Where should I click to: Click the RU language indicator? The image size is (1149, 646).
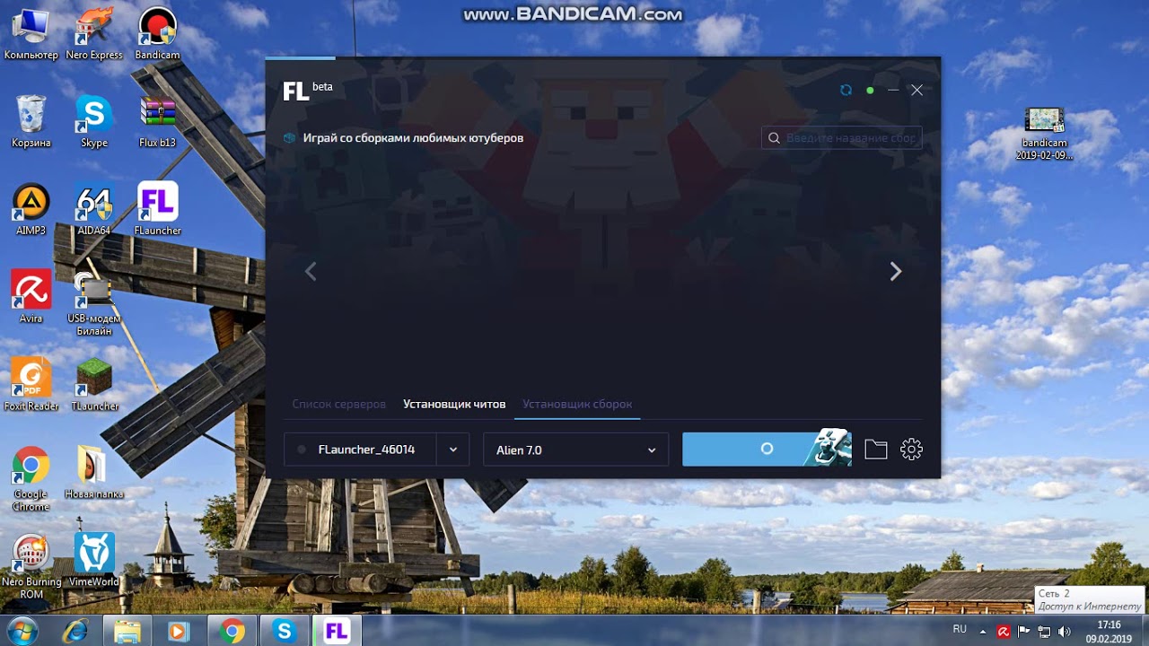click(960, 630)
